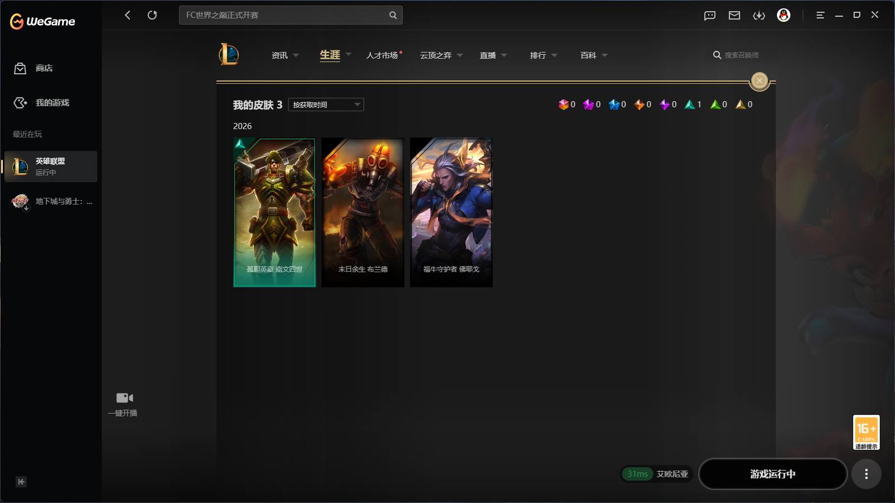Image resolution: width=895 pixels, height=503 pixels.
Task: Open the 人才市场 tab
Action: [x=382, y=55]
